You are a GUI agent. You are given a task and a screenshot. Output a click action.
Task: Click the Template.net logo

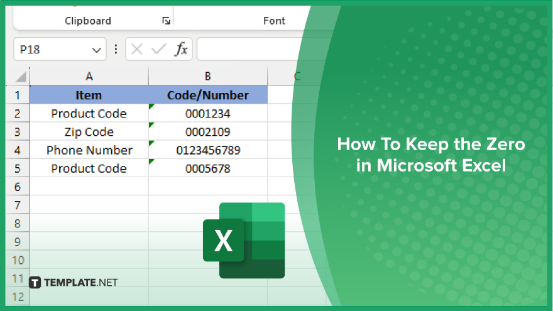pyautogui.click(x=74, y=283)
